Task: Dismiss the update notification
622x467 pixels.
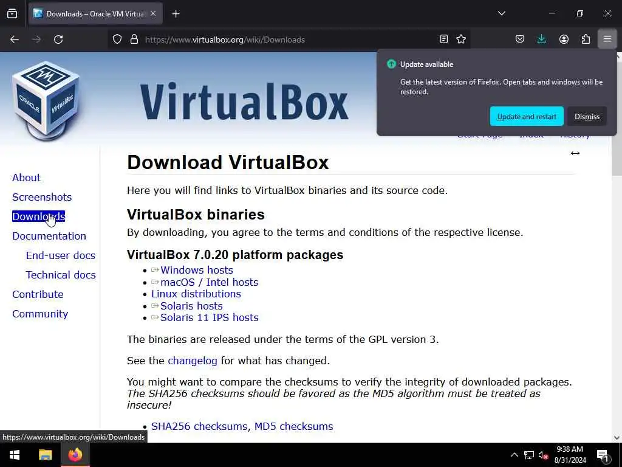Action: [x=587, y=116]
